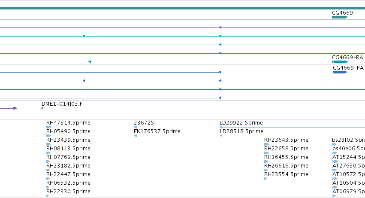Click the RH06532.5prime EST arrow

(48, 187)
